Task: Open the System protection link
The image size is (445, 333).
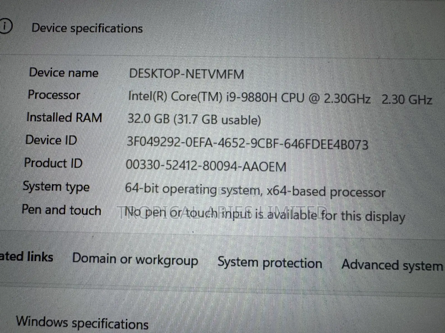Action: point(270,263)
